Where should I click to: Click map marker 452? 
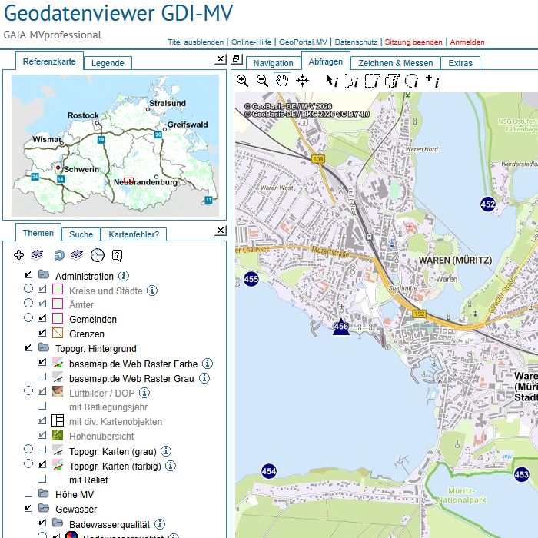(x=488, y=204)
